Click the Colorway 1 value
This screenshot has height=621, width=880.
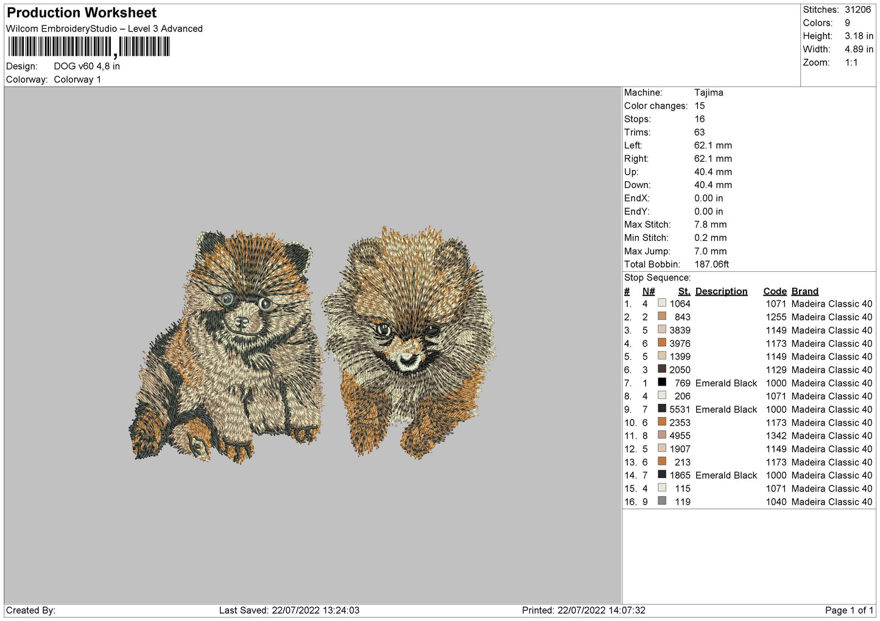pos(77,80)
